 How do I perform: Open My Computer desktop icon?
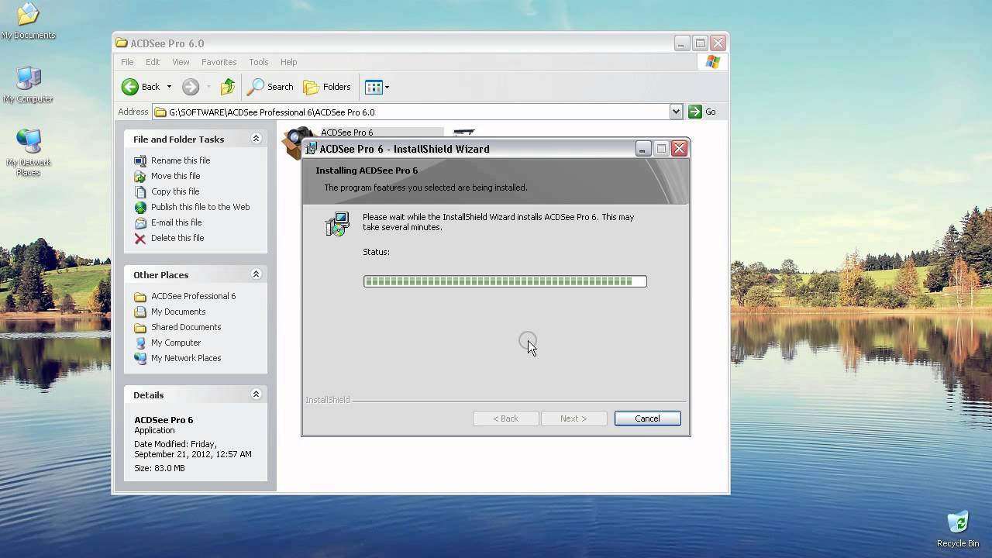[29, 84]
